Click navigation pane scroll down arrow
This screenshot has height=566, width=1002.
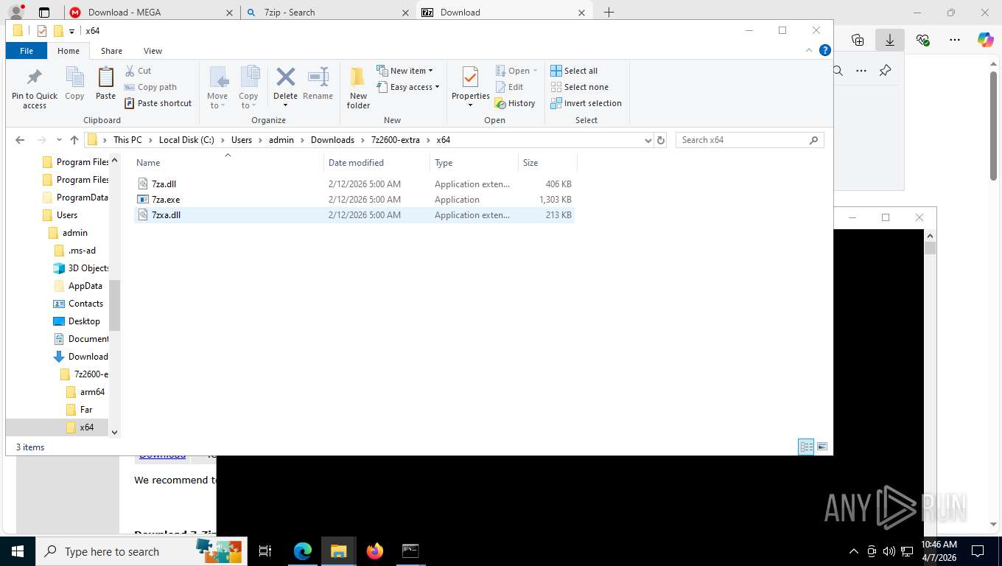pos(114,432)
